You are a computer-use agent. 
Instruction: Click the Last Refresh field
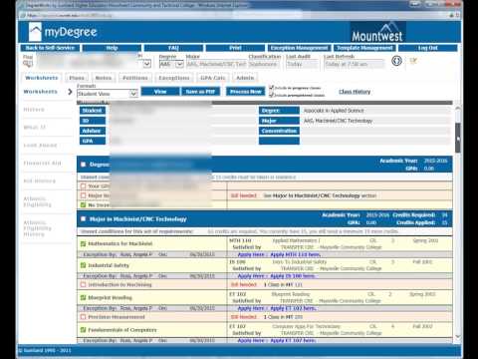(x=355, y=64)
